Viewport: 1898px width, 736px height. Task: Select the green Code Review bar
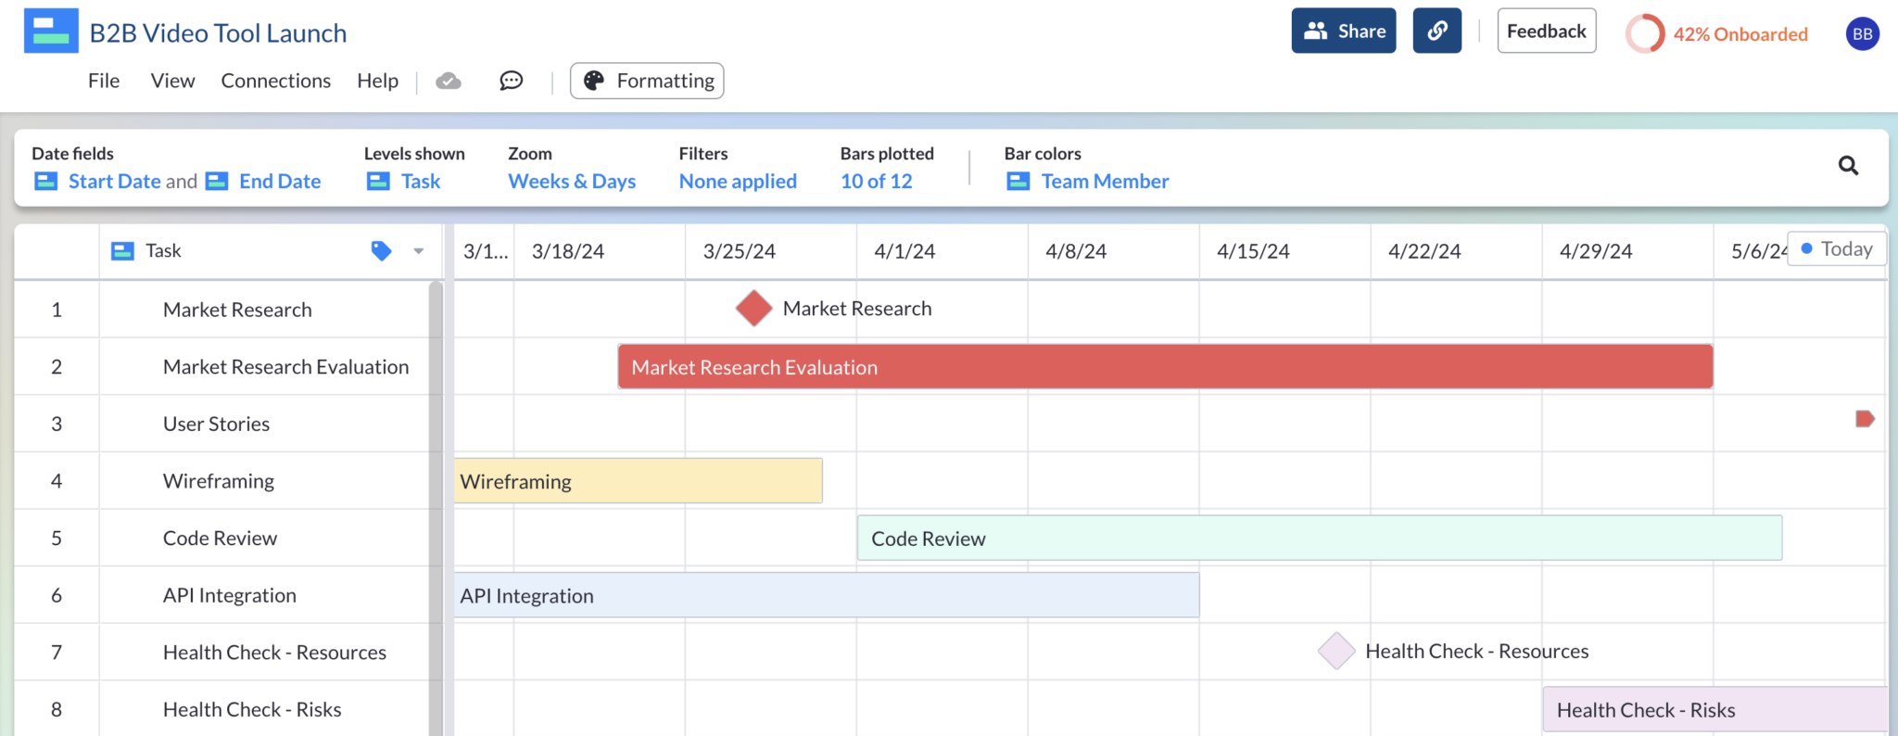click(x=1320, y=538)
